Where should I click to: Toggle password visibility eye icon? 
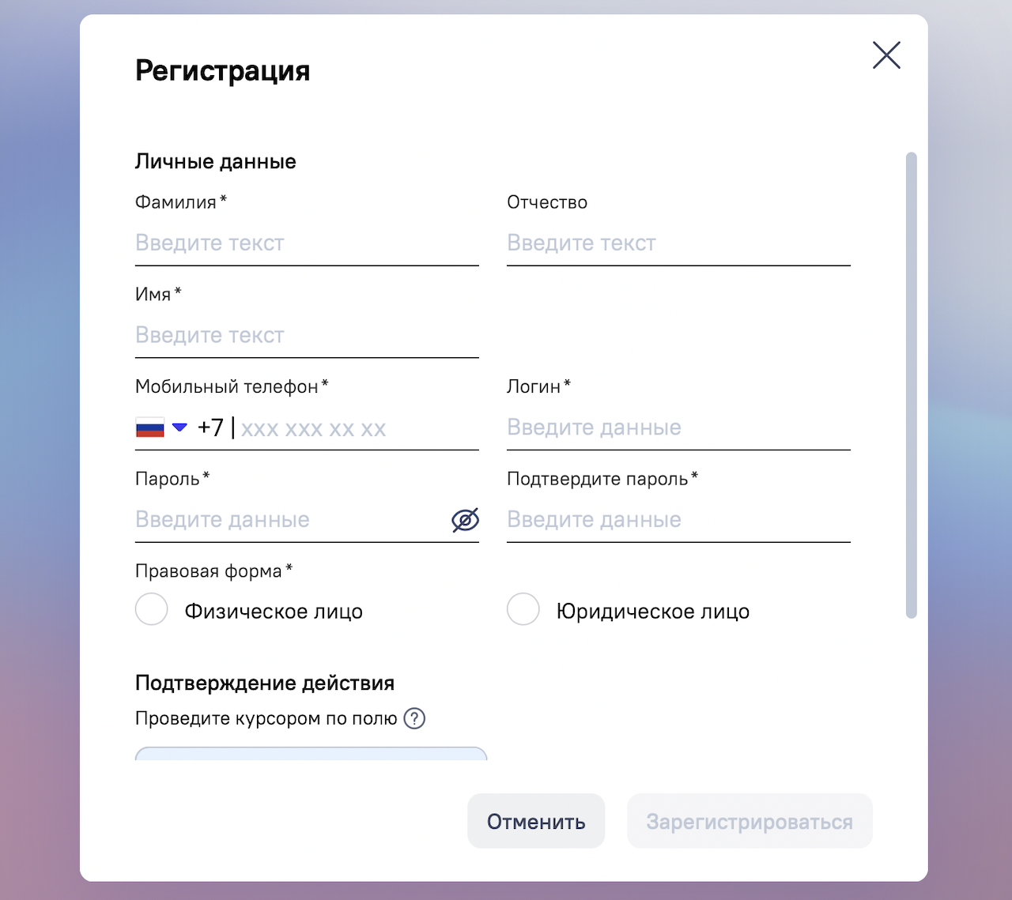click(465, 520)
